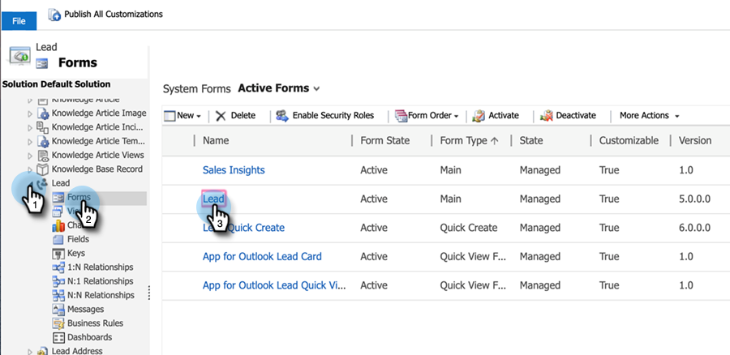Expand the Active Forms view dropdown

(316, 88)
